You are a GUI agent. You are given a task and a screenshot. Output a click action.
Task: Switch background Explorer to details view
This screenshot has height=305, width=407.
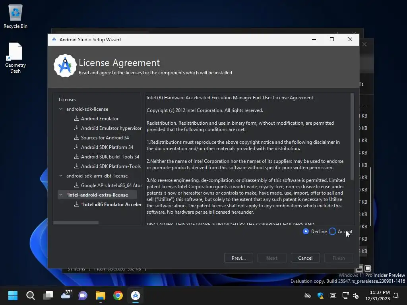[359, 269]
